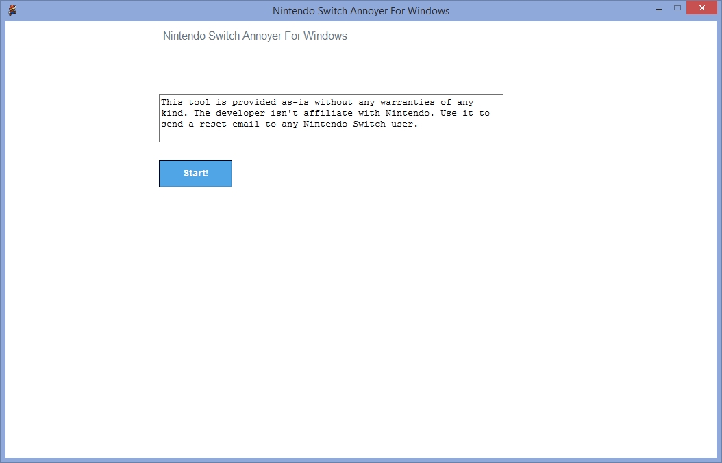Click the blank last line of text box
This screenshot has width=722, height=463.
[x=331, y=135]
